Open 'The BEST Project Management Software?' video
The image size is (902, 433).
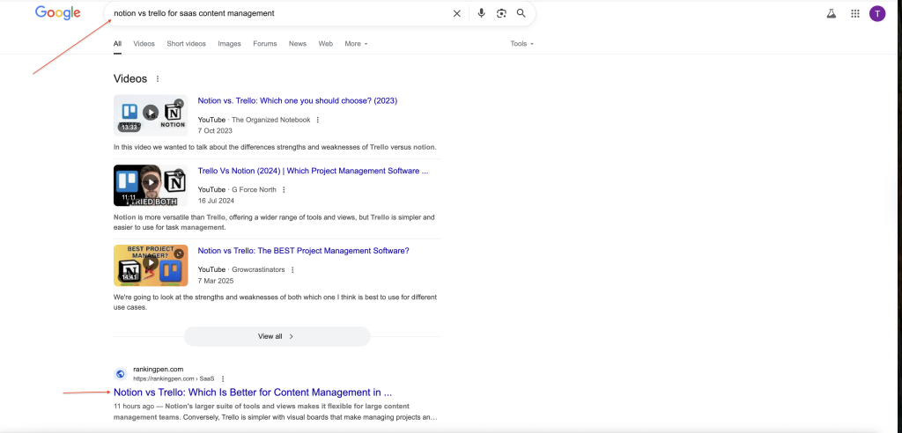(x=304, y=251)
